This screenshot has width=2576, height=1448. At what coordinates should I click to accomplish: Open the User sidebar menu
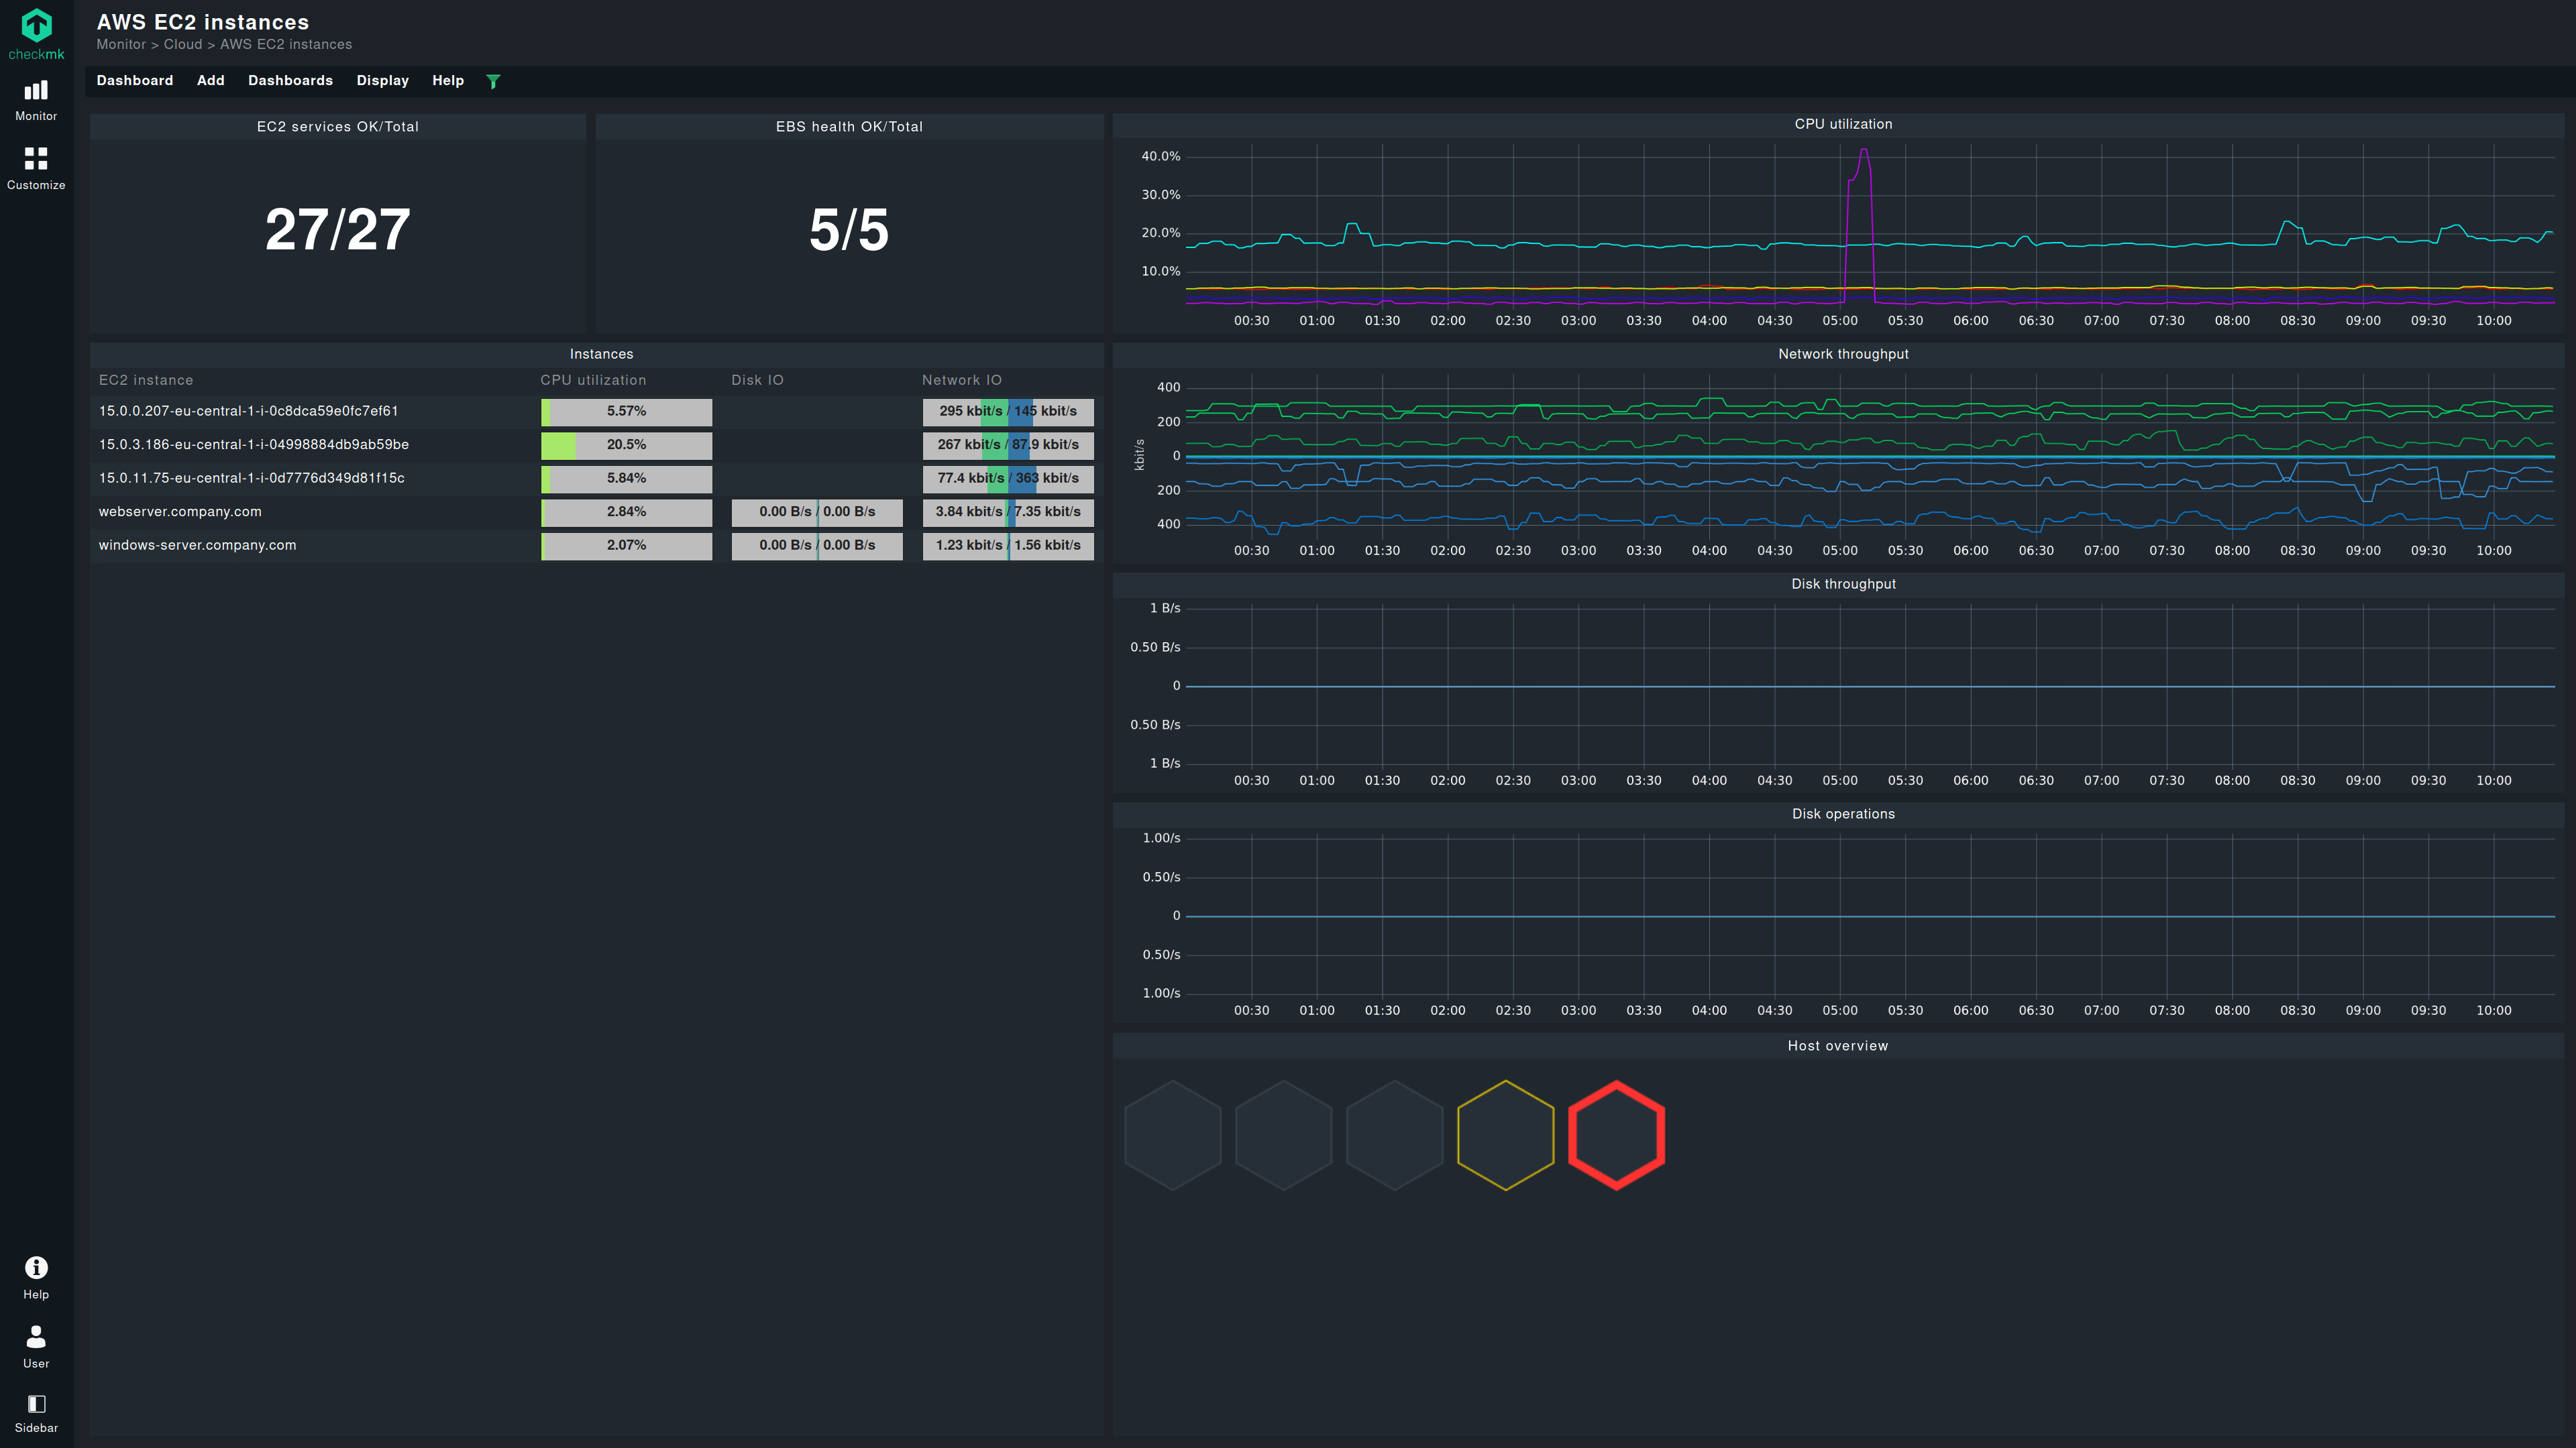click(x=36, y=1347)
